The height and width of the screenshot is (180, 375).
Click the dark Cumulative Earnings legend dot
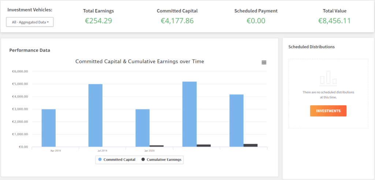(x=143, y=160)
